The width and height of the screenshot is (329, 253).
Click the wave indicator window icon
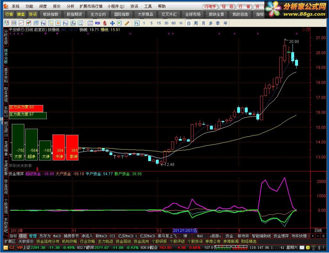coord(90,23)
